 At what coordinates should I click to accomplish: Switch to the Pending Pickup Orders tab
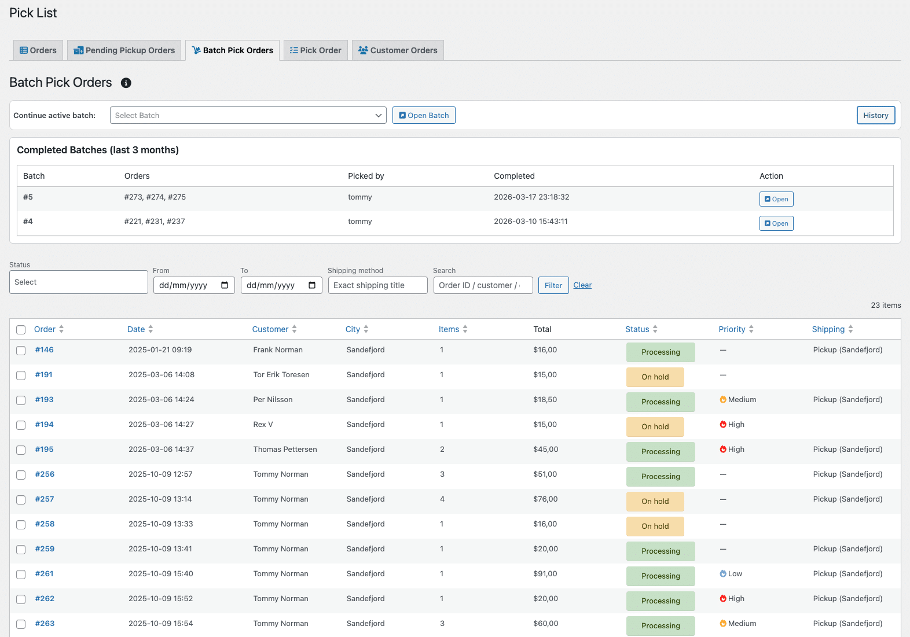[x=124, y=50]
